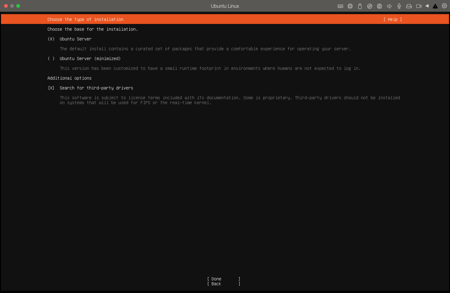Uncheck Search for third-party drivers
The image size is (450, 293).
(x=51, y=88)
